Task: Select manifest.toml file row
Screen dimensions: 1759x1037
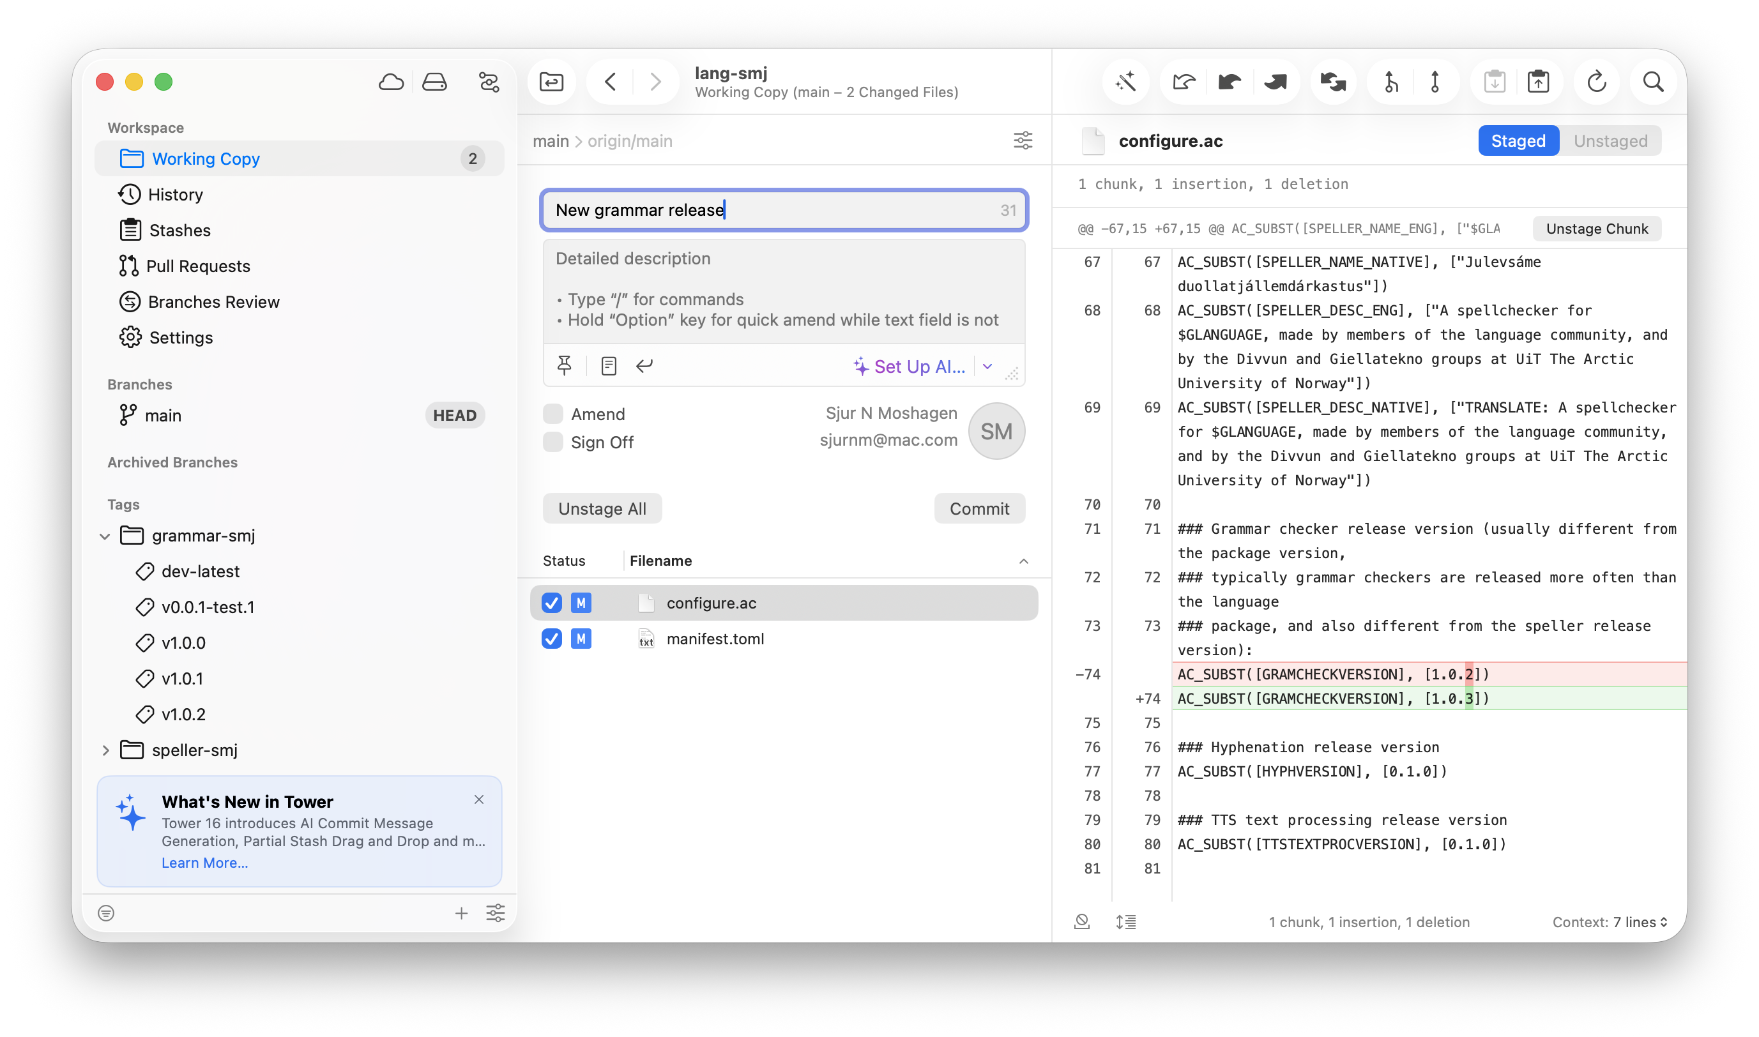Action: 784,639
